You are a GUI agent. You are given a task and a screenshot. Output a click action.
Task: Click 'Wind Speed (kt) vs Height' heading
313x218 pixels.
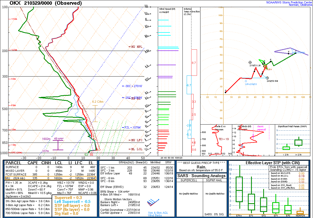167,11
